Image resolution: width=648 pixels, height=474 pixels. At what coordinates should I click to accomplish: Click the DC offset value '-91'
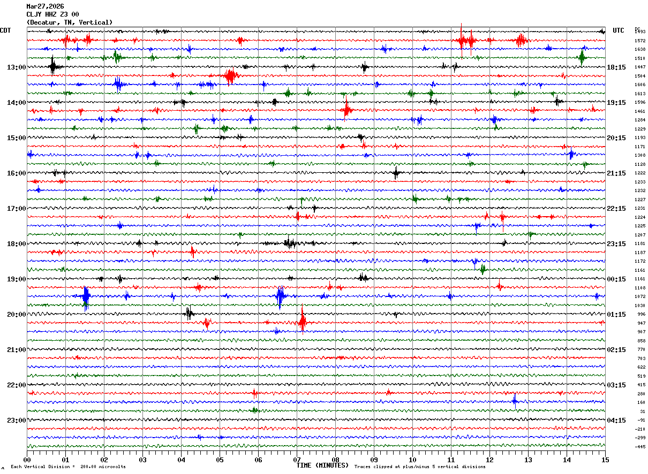point(641,421)
